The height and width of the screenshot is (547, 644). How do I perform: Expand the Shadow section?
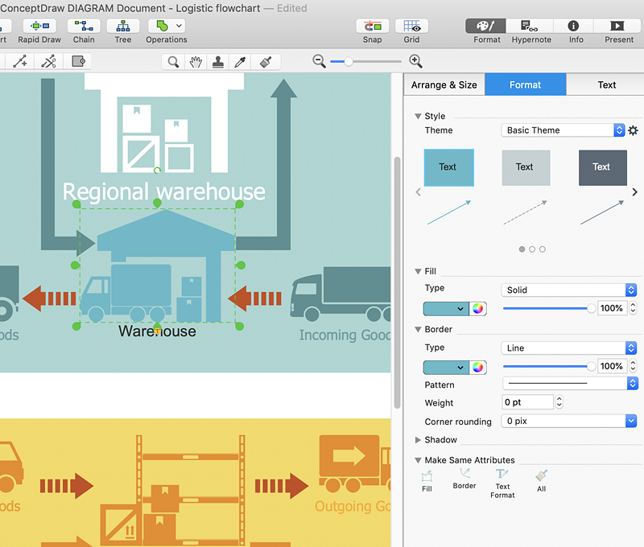(x=418, y=440)
